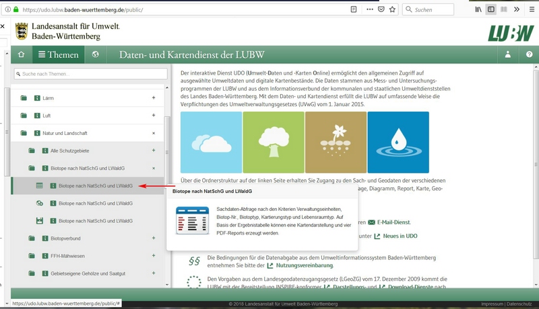Image resolution: width=539 pixels, height=309 pixels.
Task: Click the user account icon
Action: [508, 55]
